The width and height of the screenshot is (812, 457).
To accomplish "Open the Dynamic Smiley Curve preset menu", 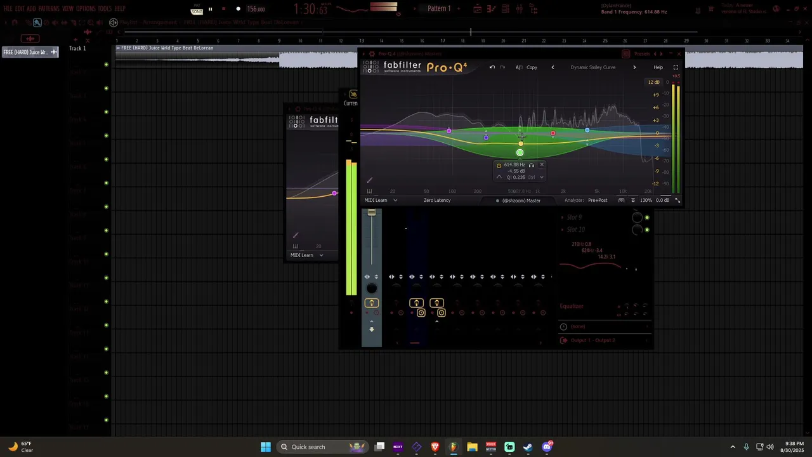I will click(x=593, y=67).
